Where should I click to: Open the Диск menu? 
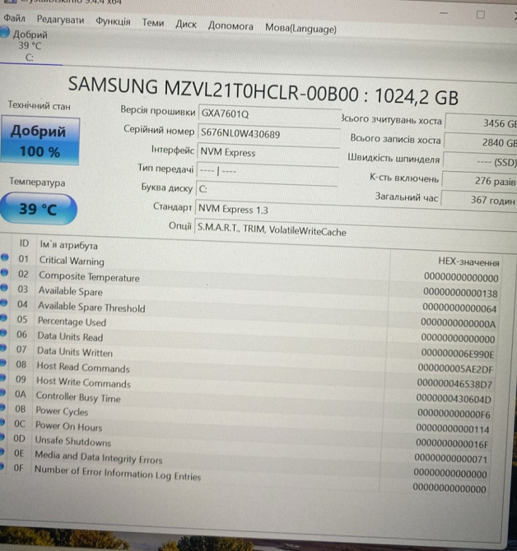click(186, 25)
